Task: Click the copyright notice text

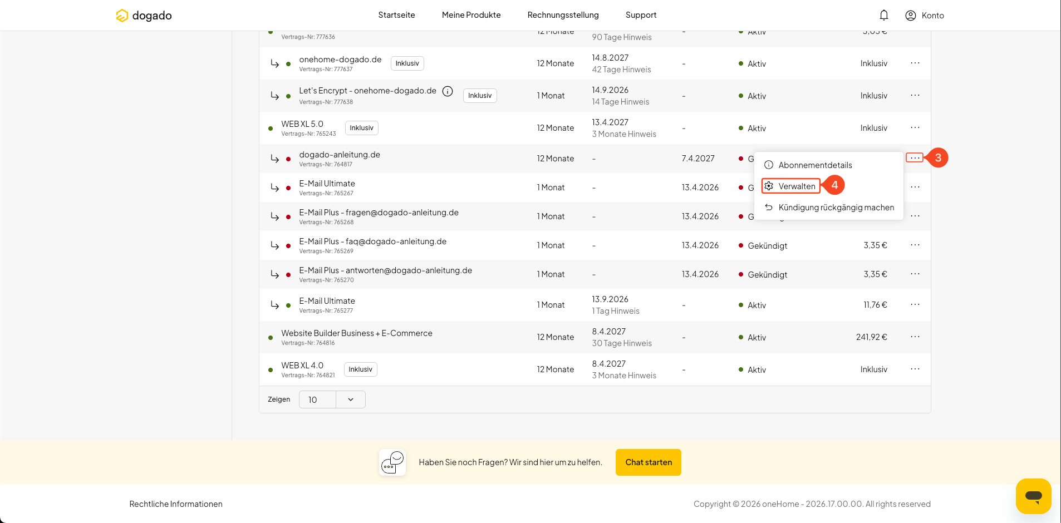Action: [x=812, y=504]
